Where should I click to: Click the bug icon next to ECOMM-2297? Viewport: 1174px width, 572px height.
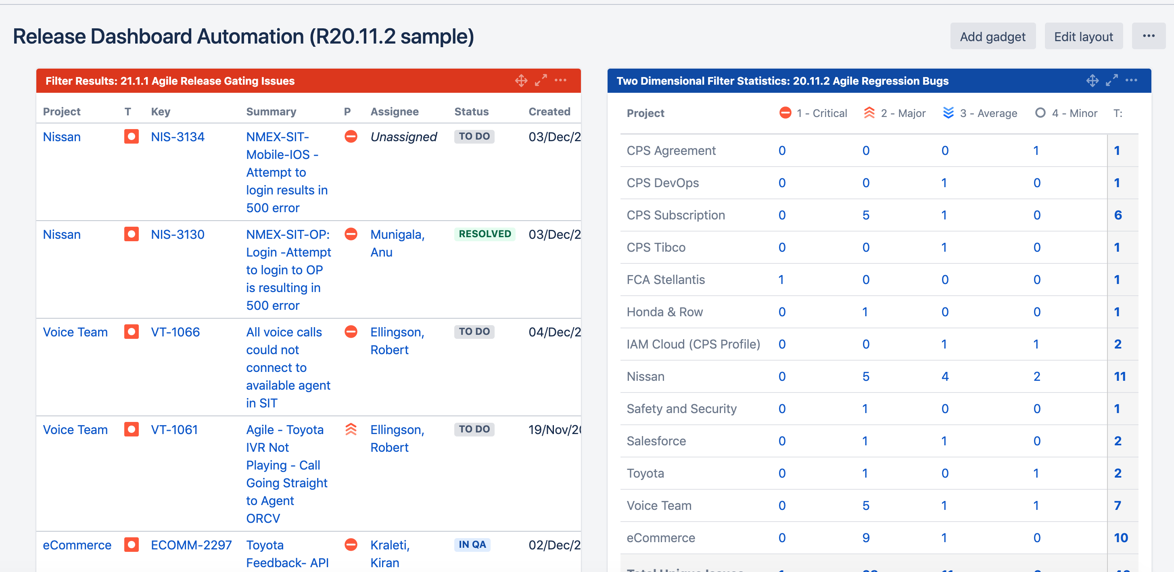[133, 544]
